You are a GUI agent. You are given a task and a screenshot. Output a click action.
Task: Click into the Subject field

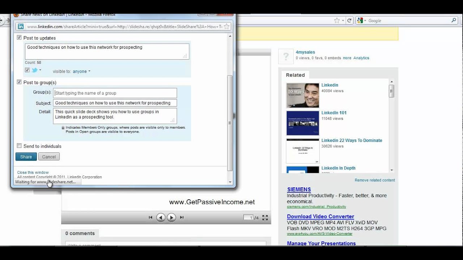click(x=115, y=103)
